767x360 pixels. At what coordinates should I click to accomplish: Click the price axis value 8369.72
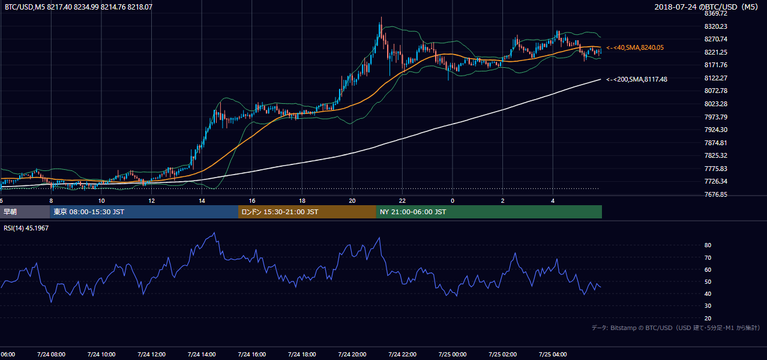715,13
